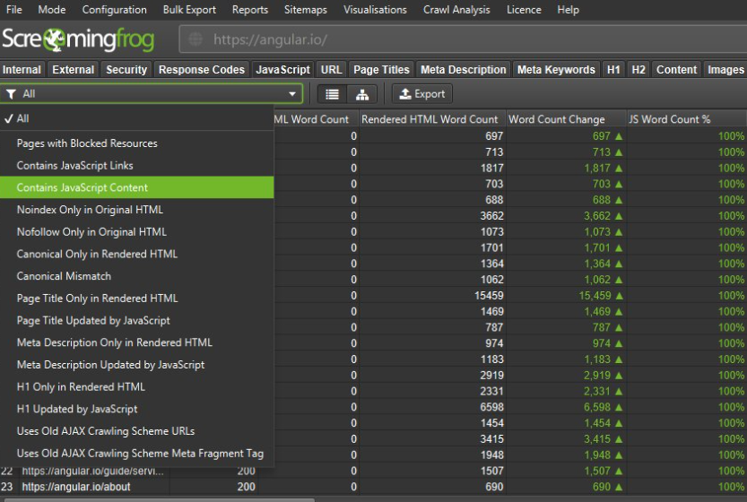
Task: Select the All filter option
Action: click(137, 118)
